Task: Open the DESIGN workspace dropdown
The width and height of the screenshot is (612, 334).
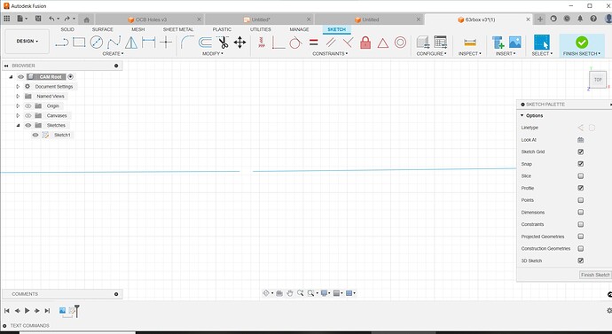Action: point(27,42)
